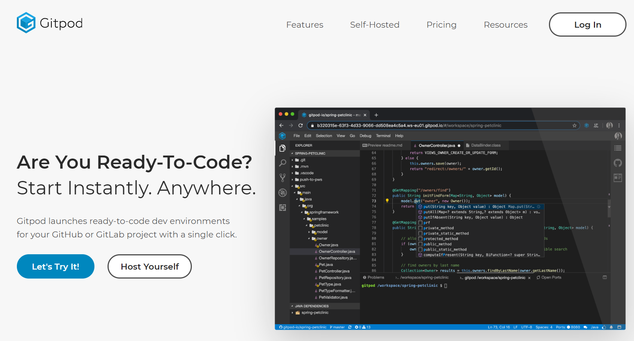Click the Log In button
This screenshot has width=634, height=341.
588,25
